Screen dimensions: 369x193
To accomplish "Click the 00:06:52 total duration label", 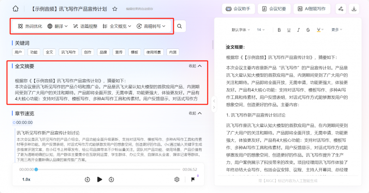I will 190,170.
